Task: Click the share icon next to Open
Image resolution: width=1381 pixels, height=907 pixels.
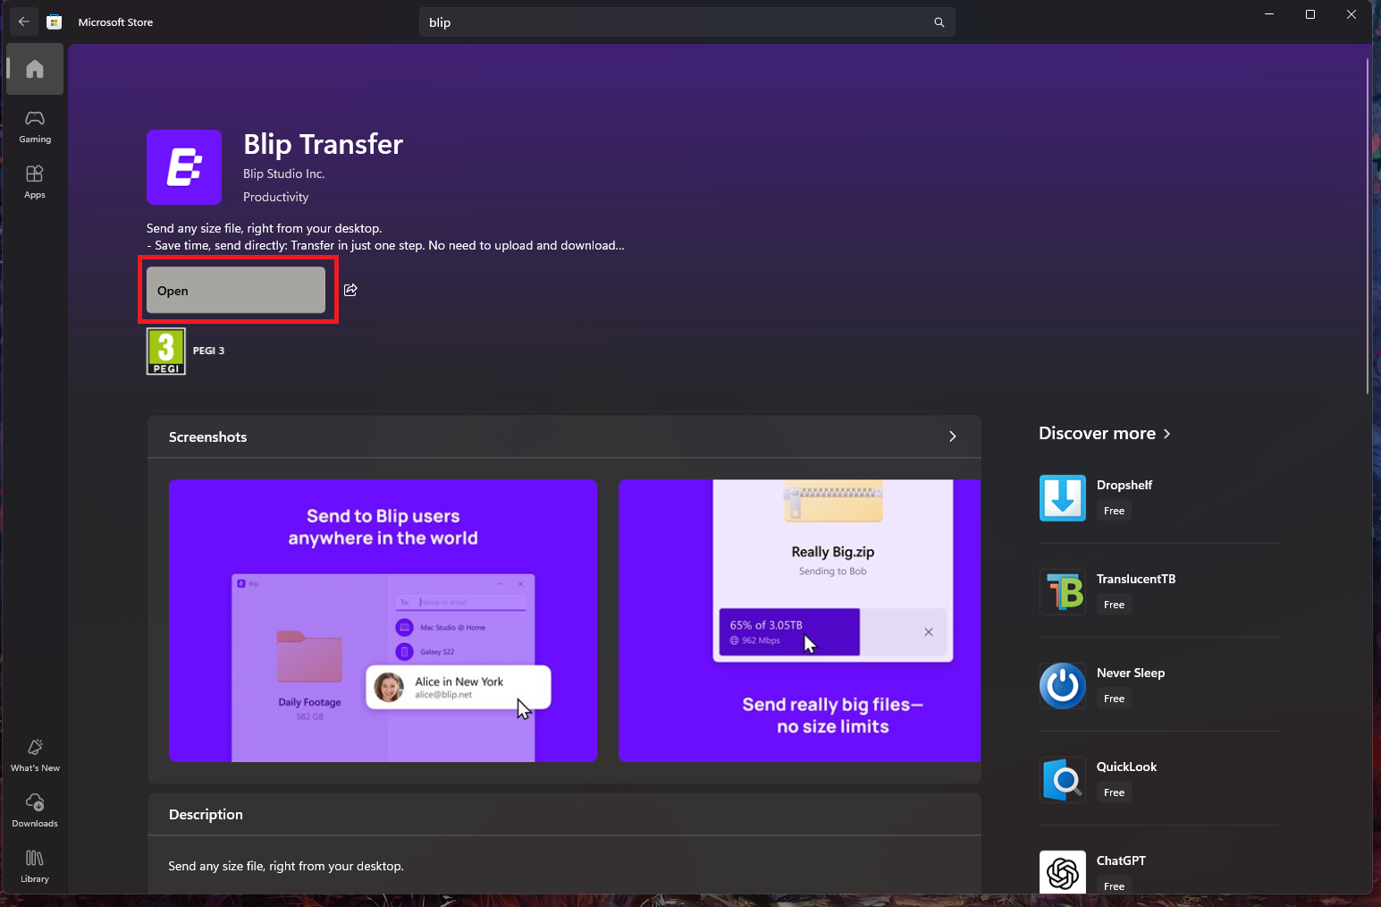Action: [350, 290]
